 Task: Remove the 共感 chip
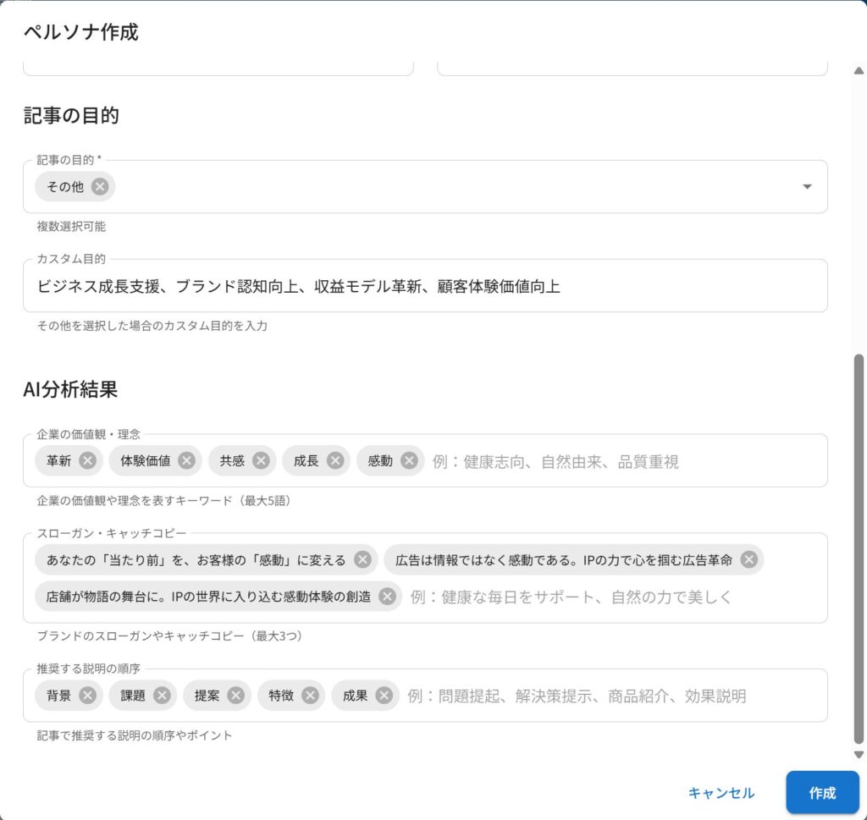(x=261, y=461)
